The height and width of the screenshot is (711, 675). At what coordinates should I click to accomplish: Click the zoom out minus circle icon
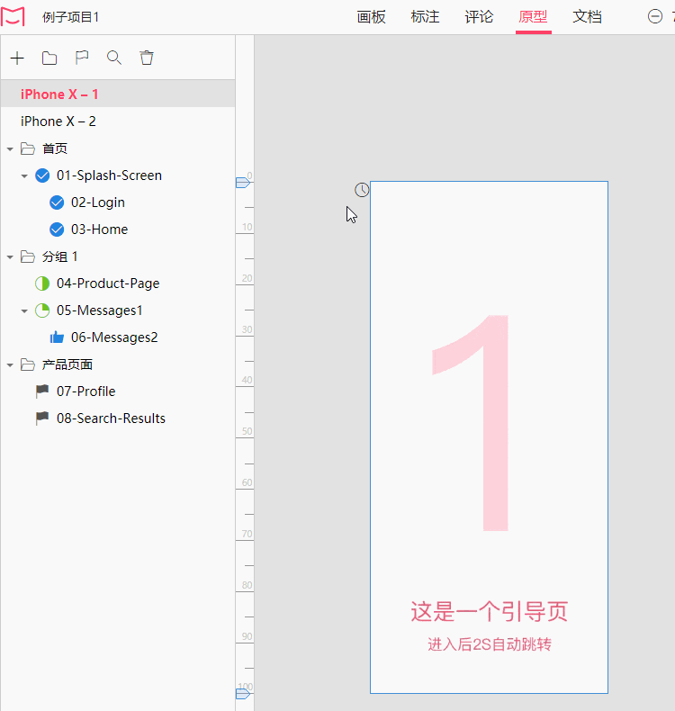click(655, 17)
